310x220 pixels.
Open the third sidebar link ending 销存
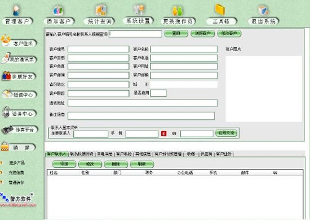[x=16, y=183]
